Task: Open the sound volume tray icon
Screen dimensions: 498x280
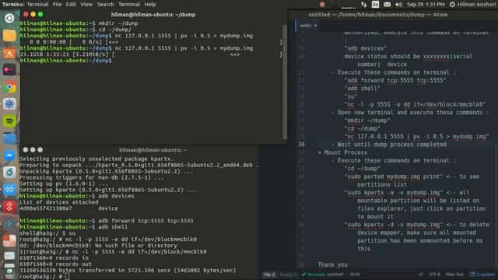Action: [398, 5]
